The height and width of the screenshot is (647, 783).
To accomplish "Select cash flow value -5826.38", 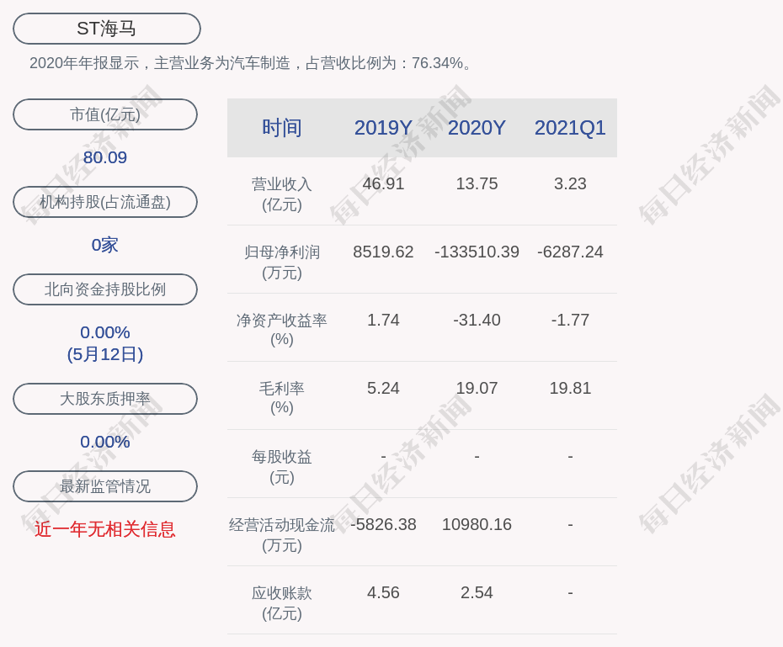I will pyautogui.click(x=383, y=525).
